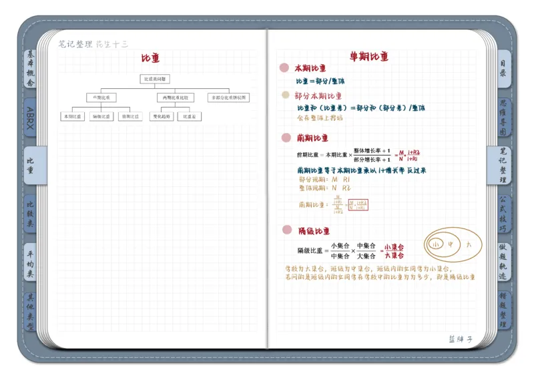Click the beige bullet beside 部分本期比重
The height and width of the screenshot is (378, 534).
[x=286, y=95]
